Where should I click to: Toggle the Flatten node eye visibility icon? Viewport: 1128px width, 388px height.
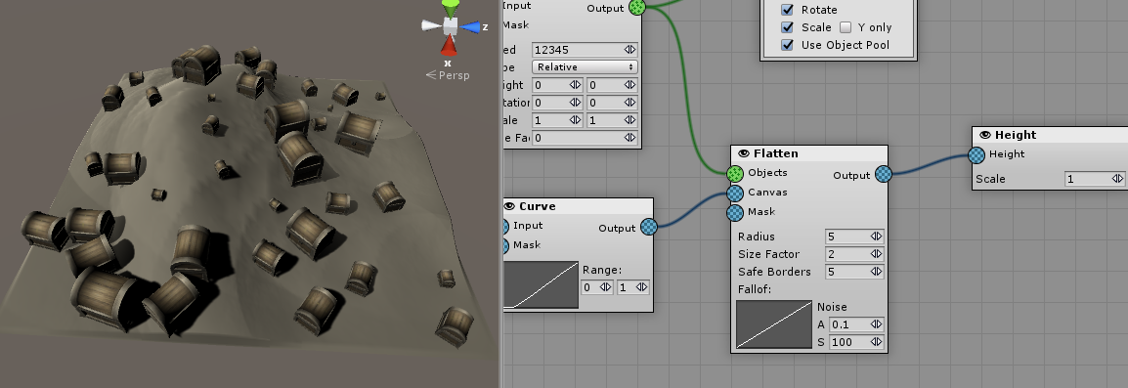[x=743, y=153]
